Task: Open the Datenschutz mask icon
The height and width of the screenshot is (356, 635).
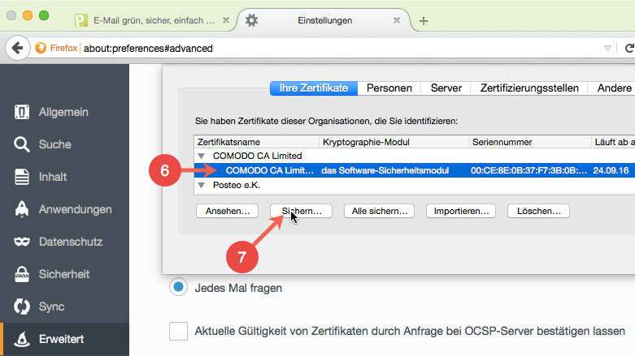Action: 22,242
